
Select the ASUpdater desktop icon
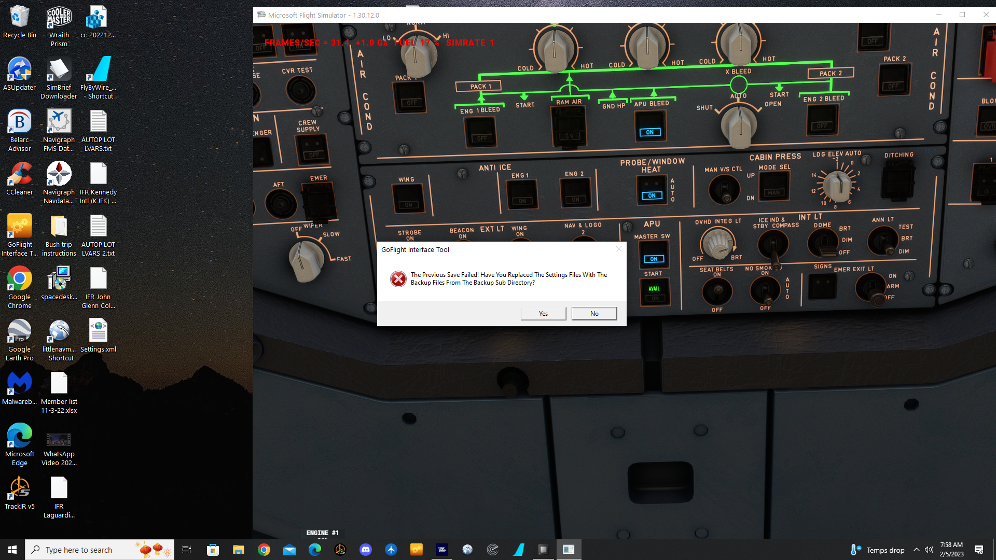click(x=20, y=74)
